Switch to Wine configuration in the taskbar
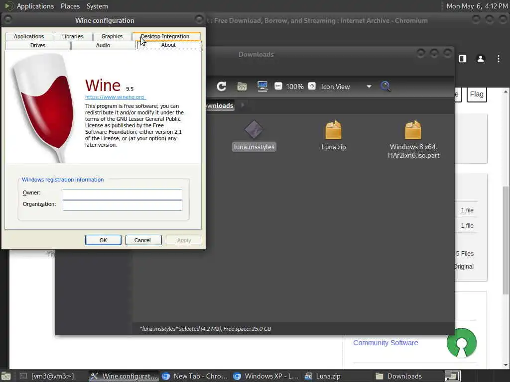The height and width of the screenshot is (382, 510). pos(124,376)
